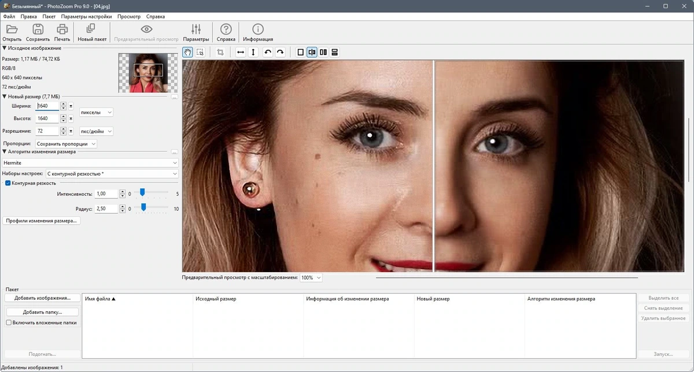Screen dimensions: 694x372
Task: Switch to split preview with divider
Action: point(312,52)
